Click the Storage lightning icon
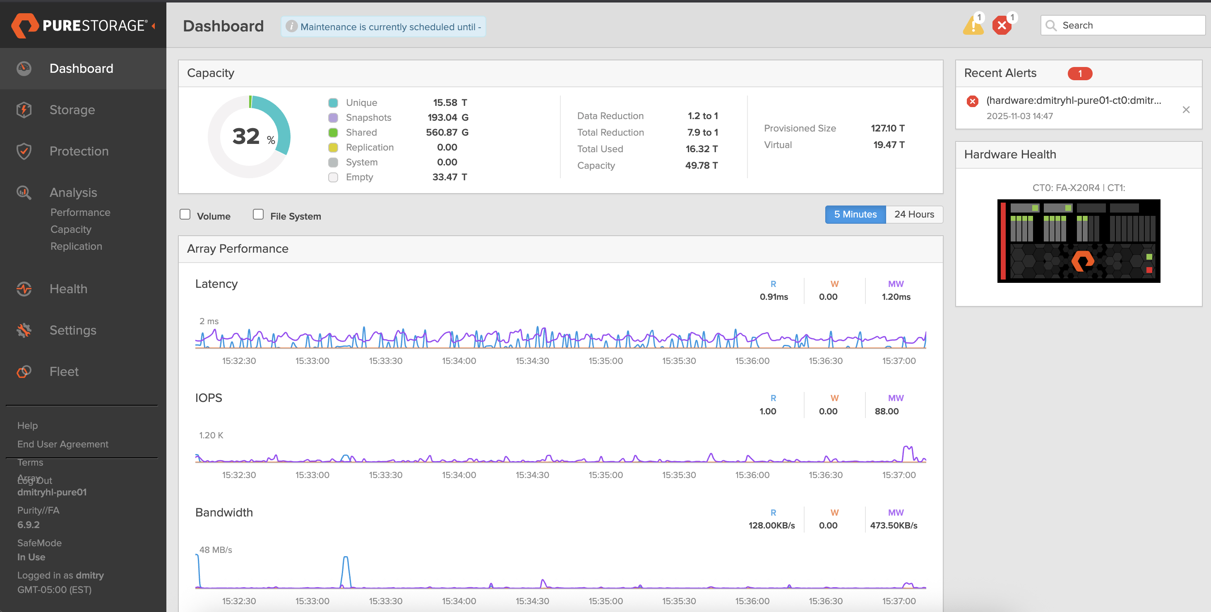Screen dimensions: 1211x612 (24, 110)
